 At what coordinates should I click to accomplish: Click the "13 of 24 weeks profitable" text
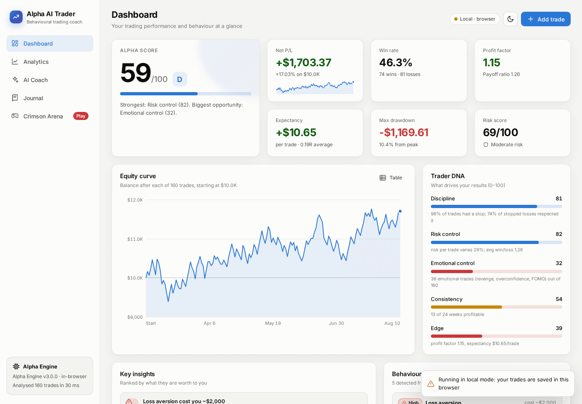(458, 314)
